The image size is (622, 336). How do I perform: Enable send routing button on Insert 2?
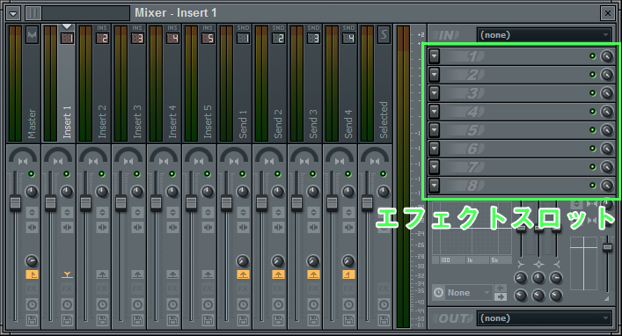[x=102, y=274]
